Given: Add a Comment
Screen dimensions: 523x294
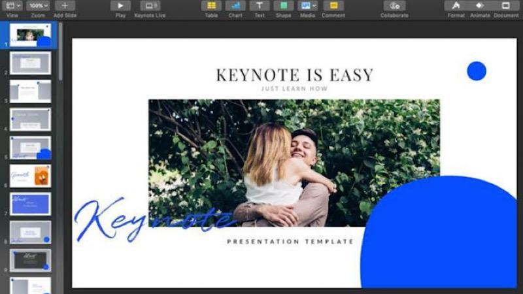Looking at the screenshot, I should tap(333, 6).
